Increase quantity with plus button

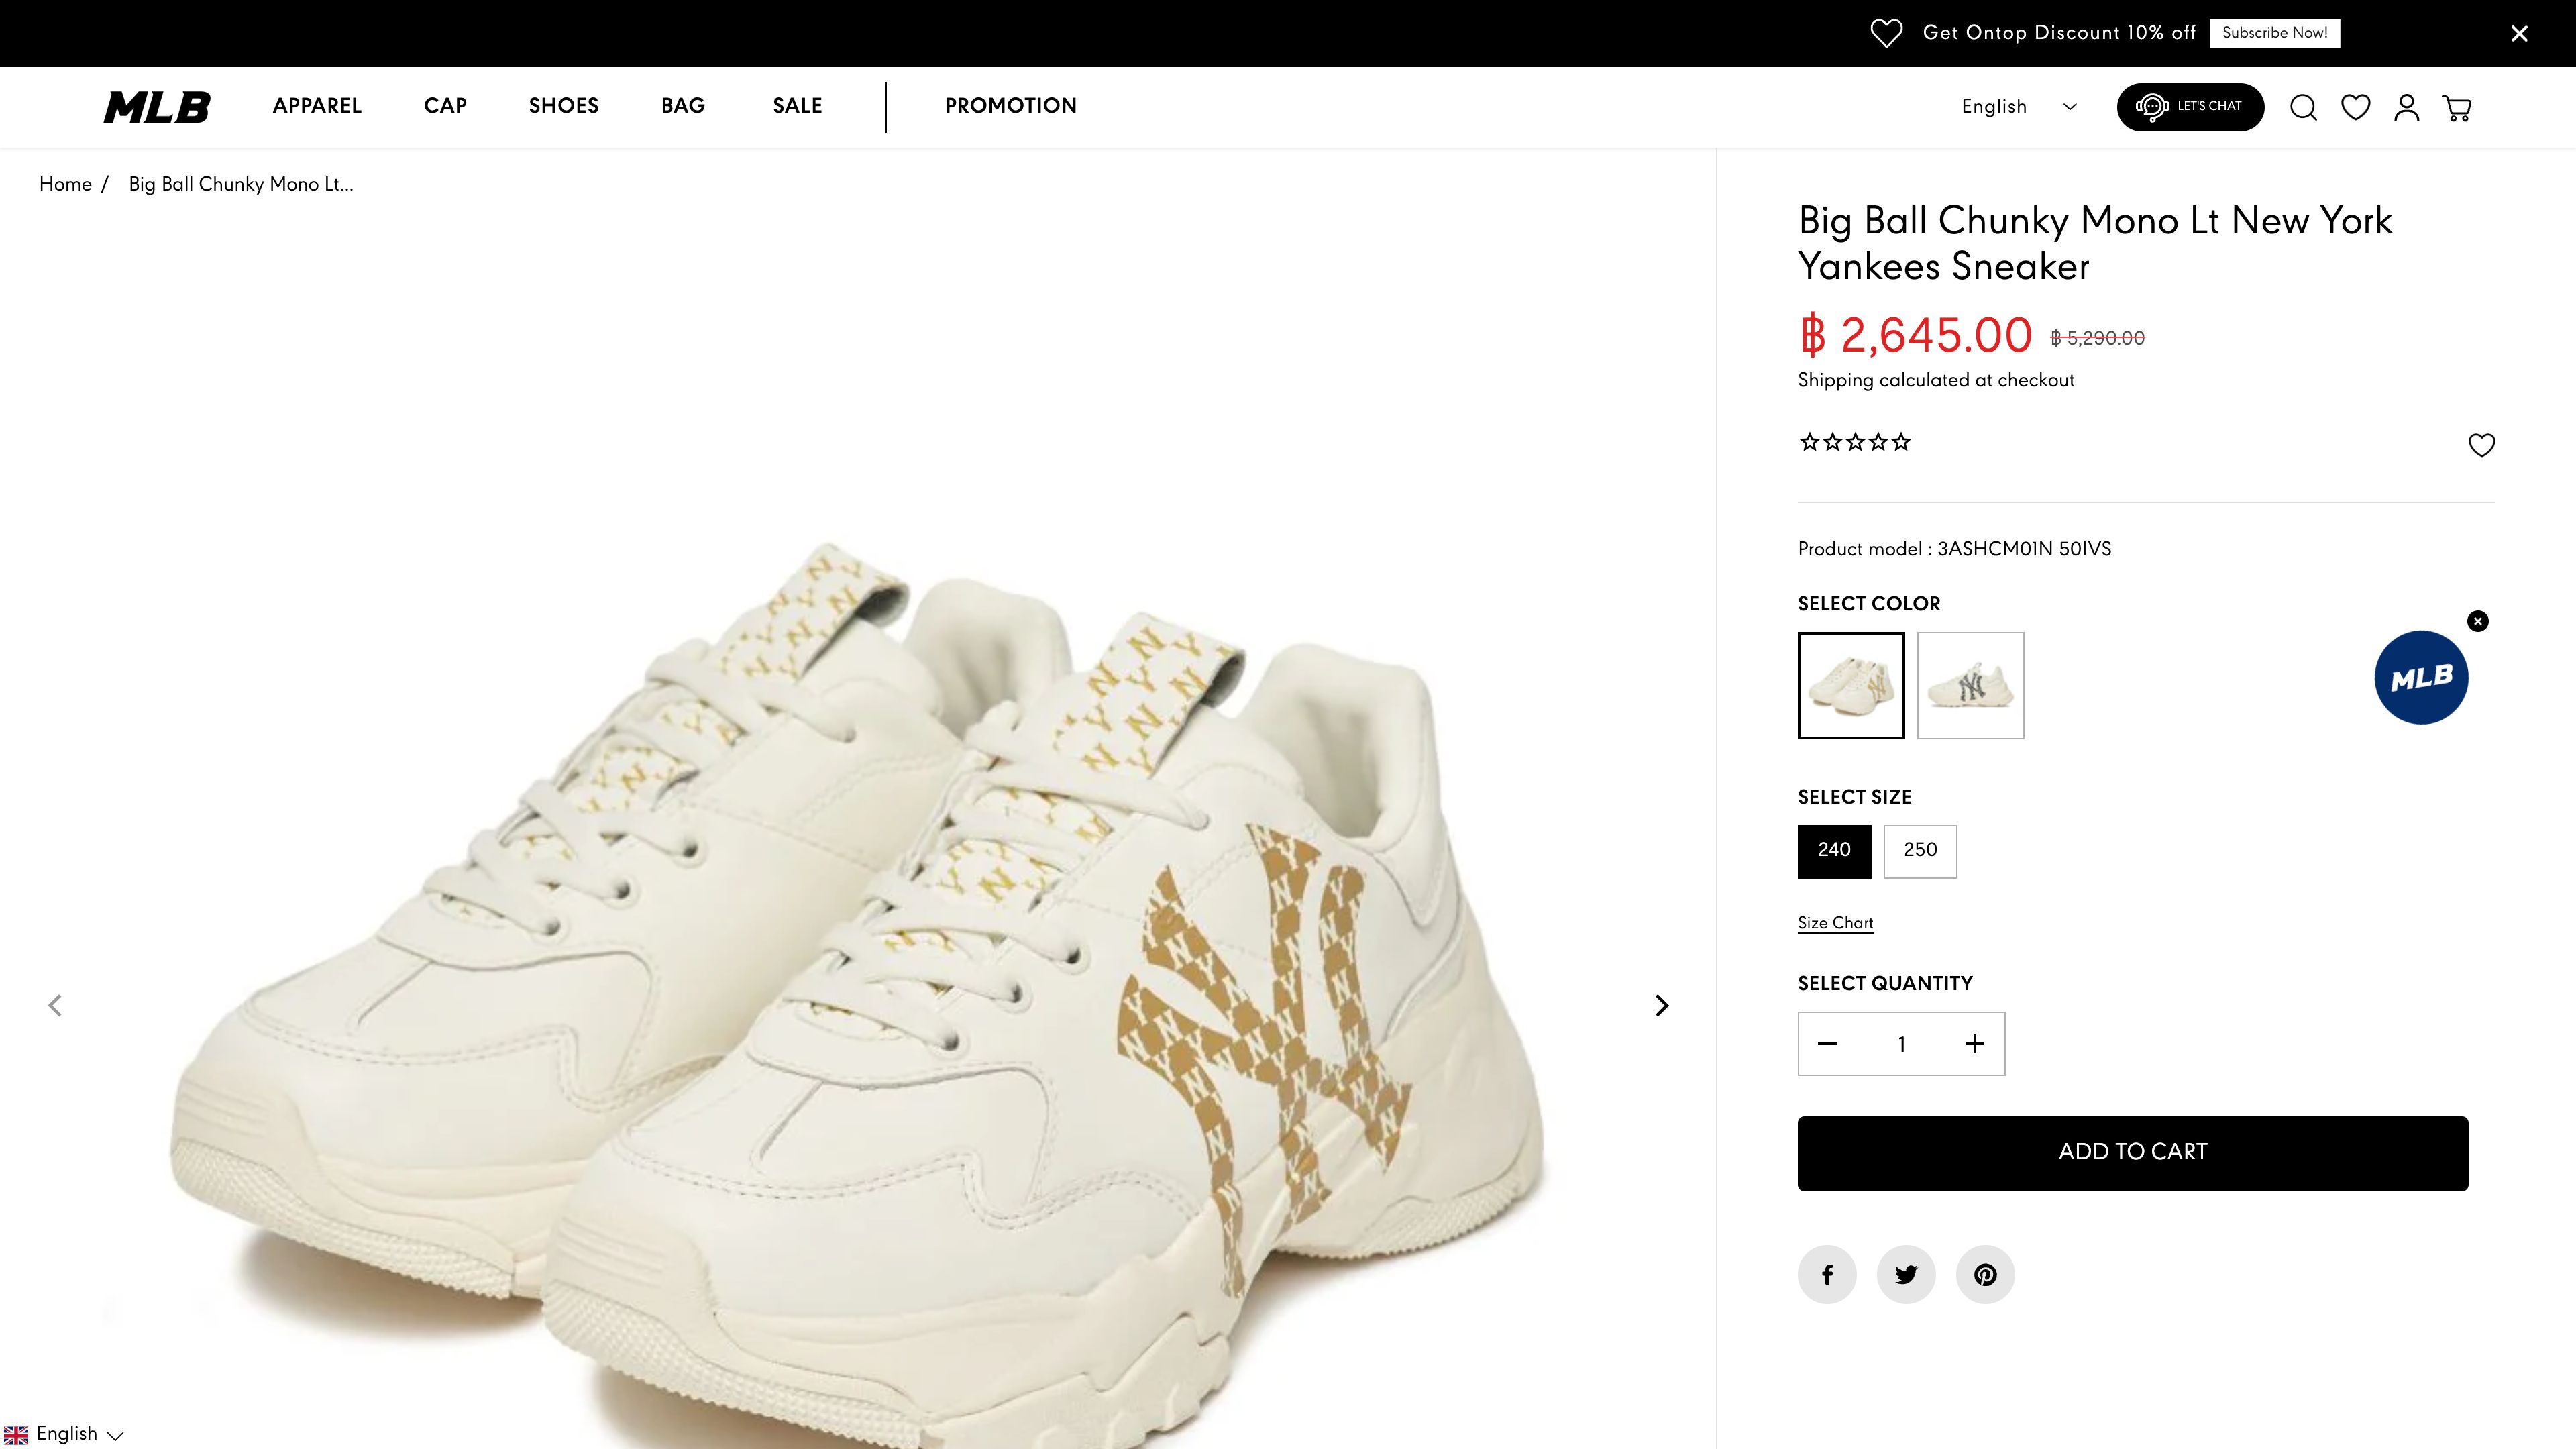[x=1974, y=1044]
